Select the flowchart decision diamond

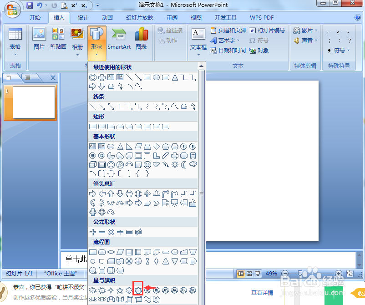click(x=111, y=252)
